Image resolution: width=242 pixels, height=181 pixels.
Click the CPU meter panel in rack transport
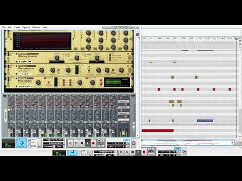(9, 143)
